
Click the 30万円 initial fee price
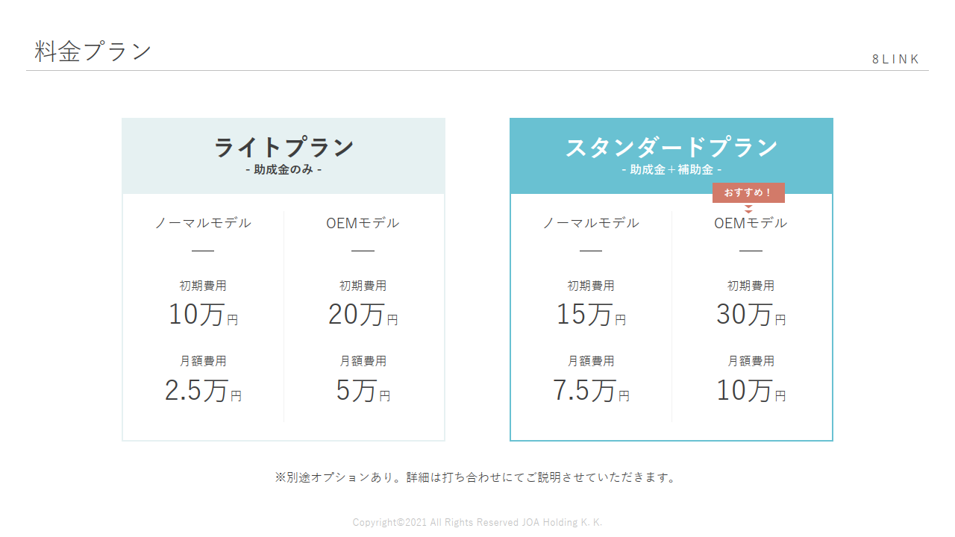coord(751,315)
